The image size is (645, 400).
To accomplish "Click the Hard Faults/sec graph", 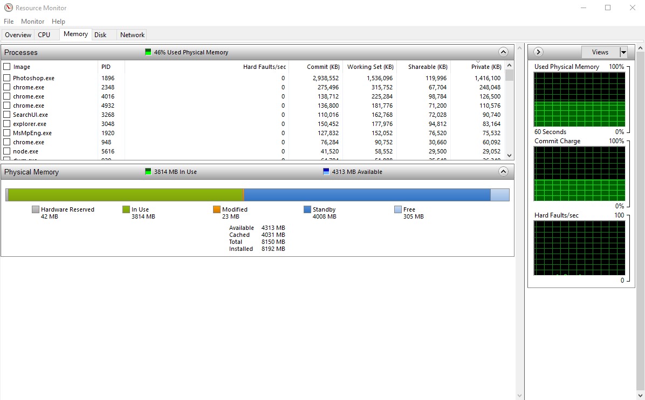I will (x=580, y=248).
